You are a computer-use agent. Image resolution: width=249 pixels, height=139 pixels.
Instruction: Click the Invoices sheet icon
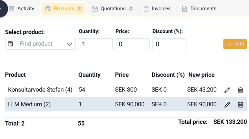146,9
